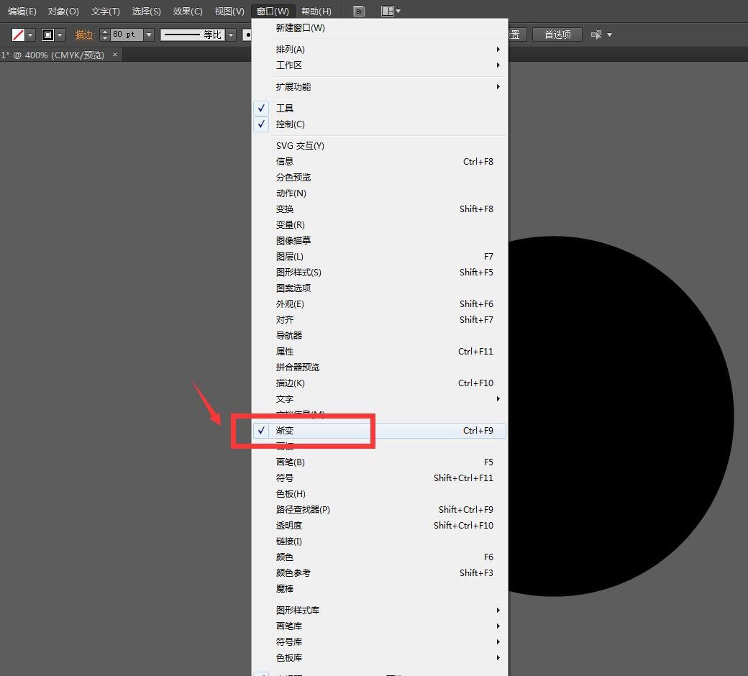Open the 帮助(H) menu
This screenshot has width=748, height=676.
click(x=316, y=11)
